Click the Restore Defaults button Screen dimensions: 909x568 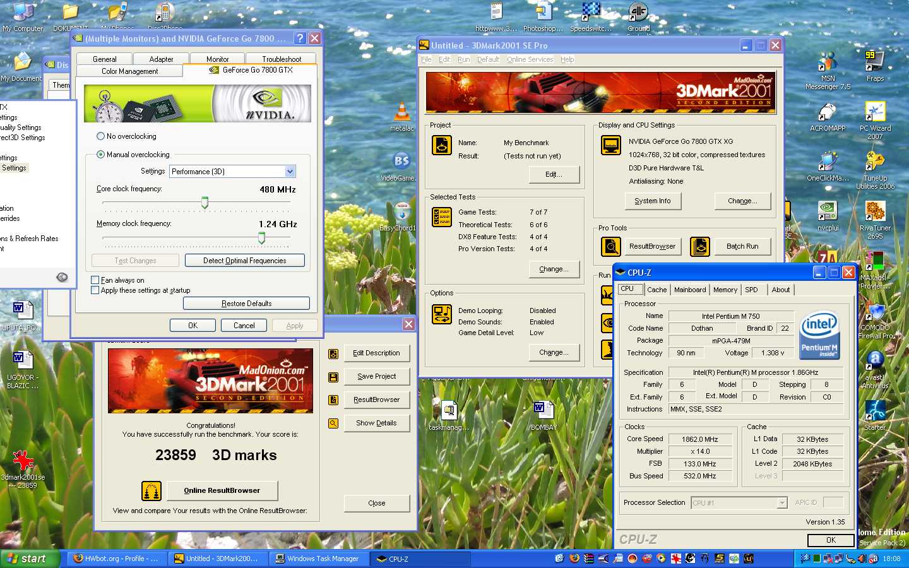click(x=246, y=304)
